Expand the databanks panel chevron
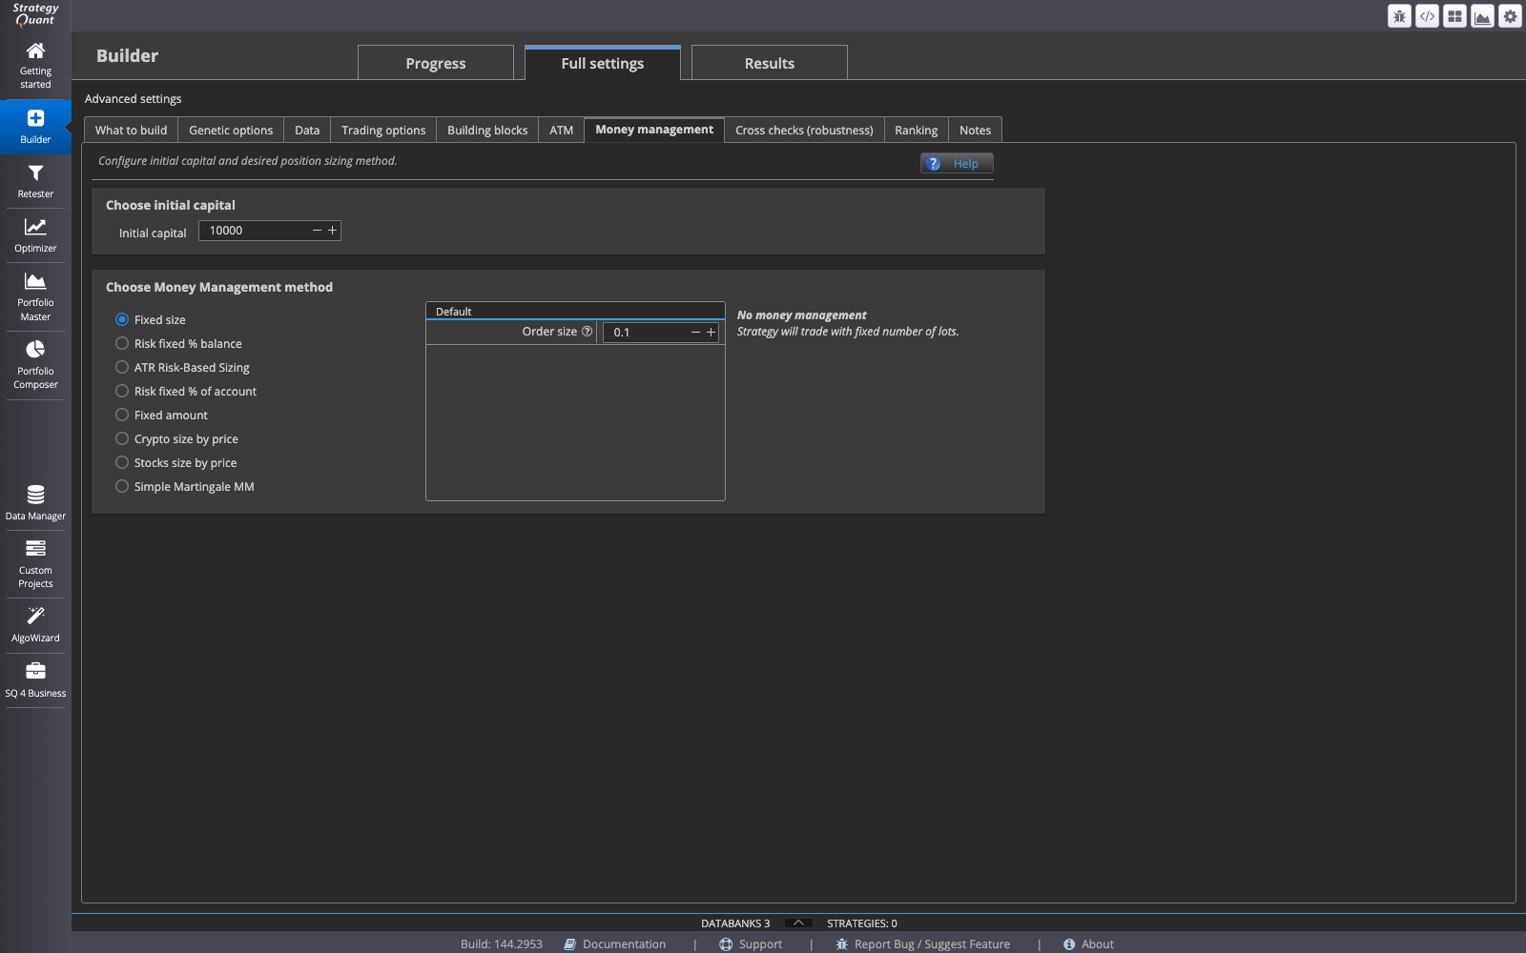 coord(798,923)
